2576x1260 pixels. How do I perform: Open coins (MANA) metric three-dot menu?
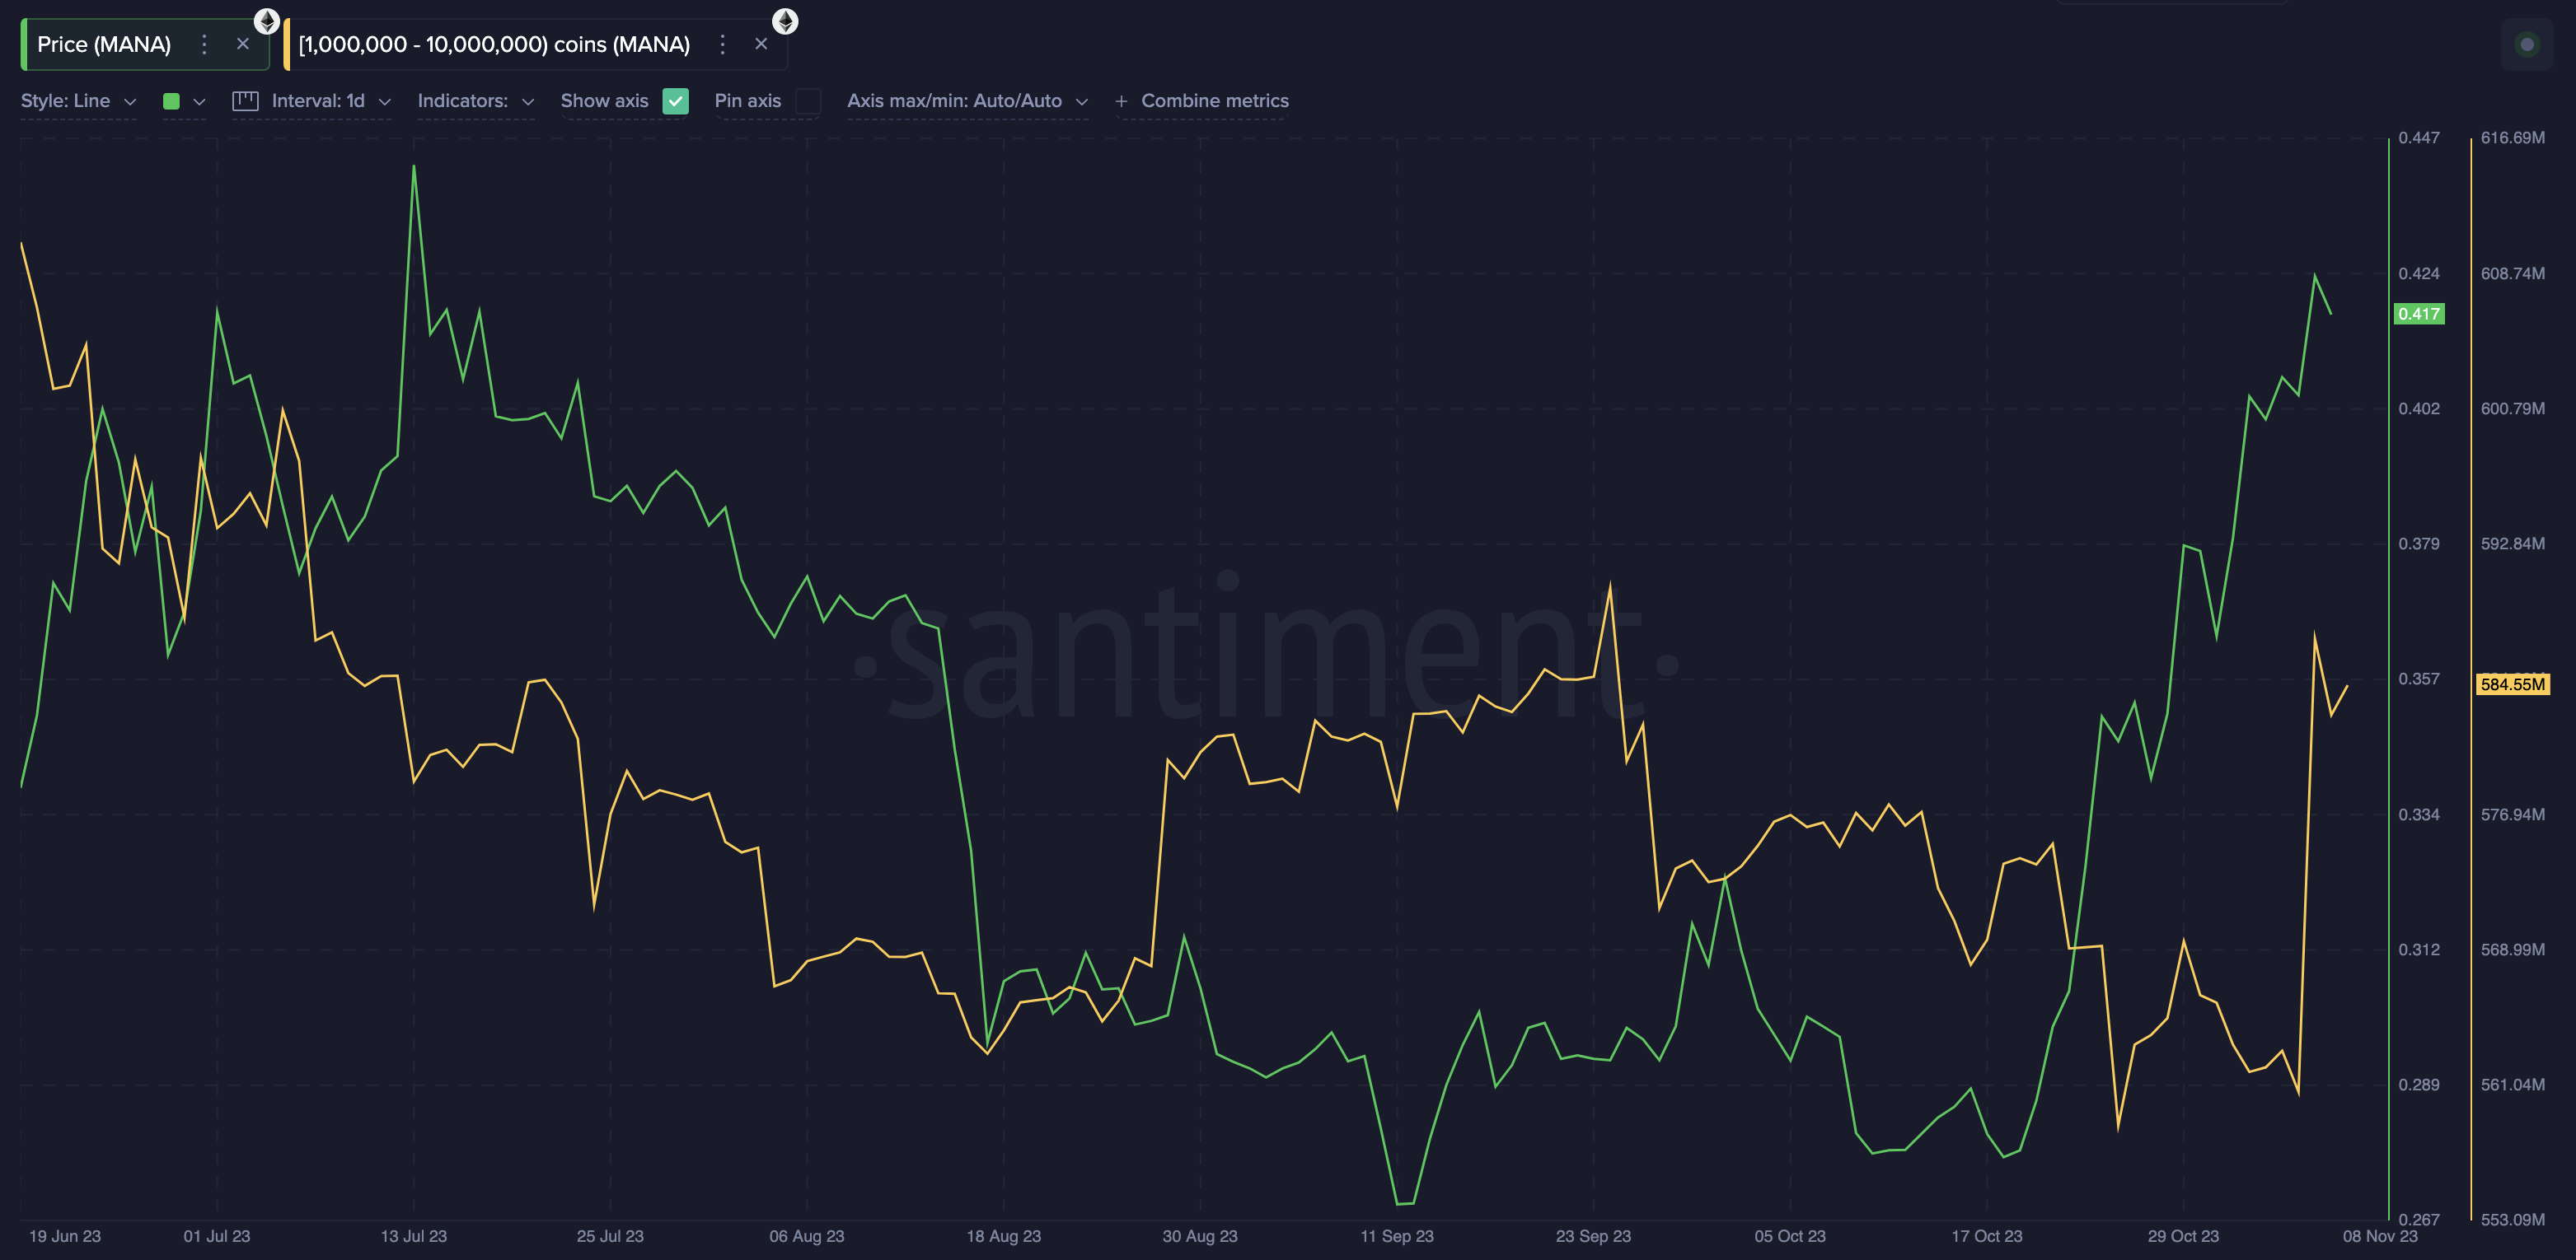click(722, 44)
